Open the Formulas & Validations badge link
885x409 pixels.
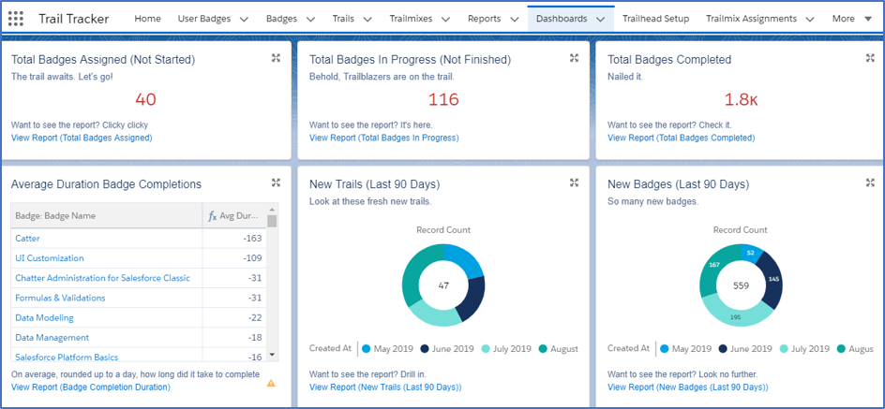pos(60,298)
